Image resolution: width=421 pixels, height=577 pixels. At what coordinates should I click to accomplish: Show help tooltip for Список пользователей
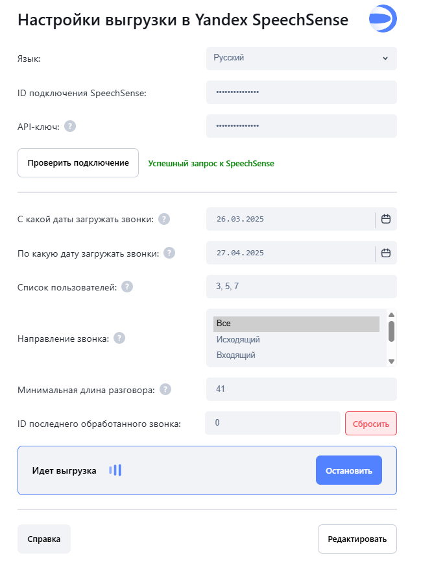(127, 287)
